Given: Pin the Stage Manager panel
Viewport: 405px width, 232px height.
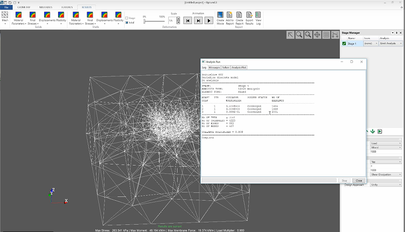Looking at the screenshot, I should pyautogui.click(x=397, y=33).
